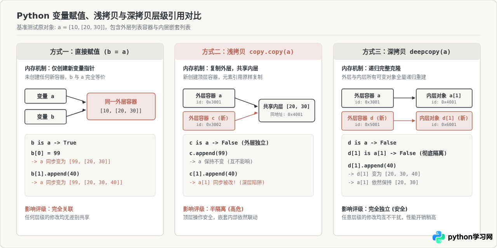Image resolution: width=497 pixels, height=248 pixels.
Task: Click the "同一外层容器" box
Action: coord(121,106)
